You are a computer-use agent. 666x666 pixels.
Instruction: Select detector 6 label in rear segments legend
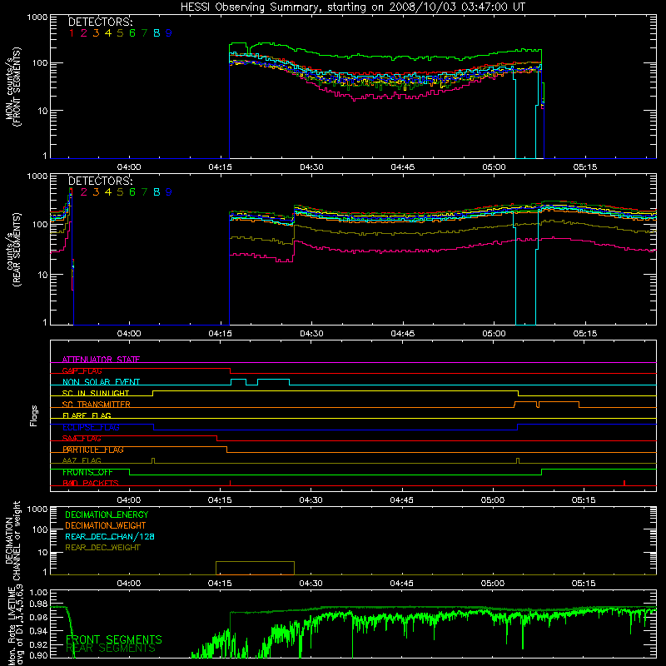[132, 192]
